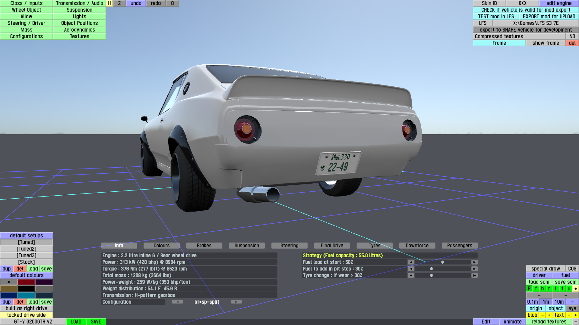
Task: Click right arrow for fuel load slider
Action: click(474, 262)
